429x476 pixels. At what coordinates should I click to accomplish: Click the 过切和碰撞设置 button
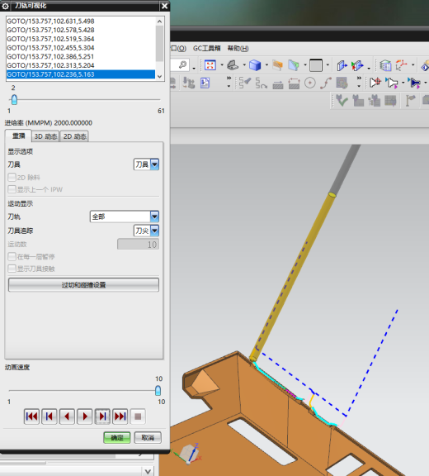pos(83,285)
